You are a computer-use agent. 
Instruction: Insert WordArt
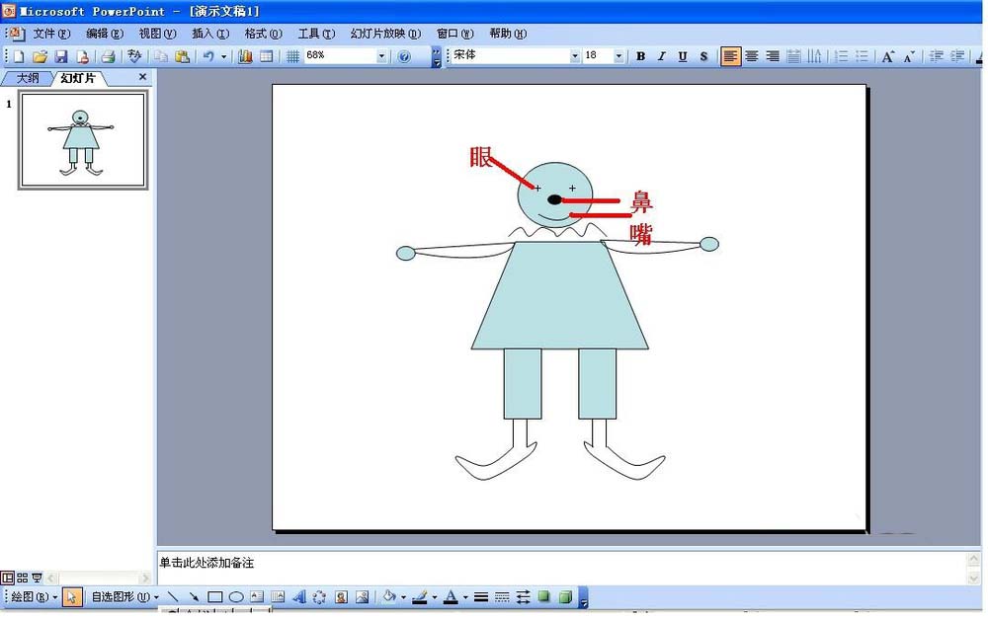(x=298, y=596)
